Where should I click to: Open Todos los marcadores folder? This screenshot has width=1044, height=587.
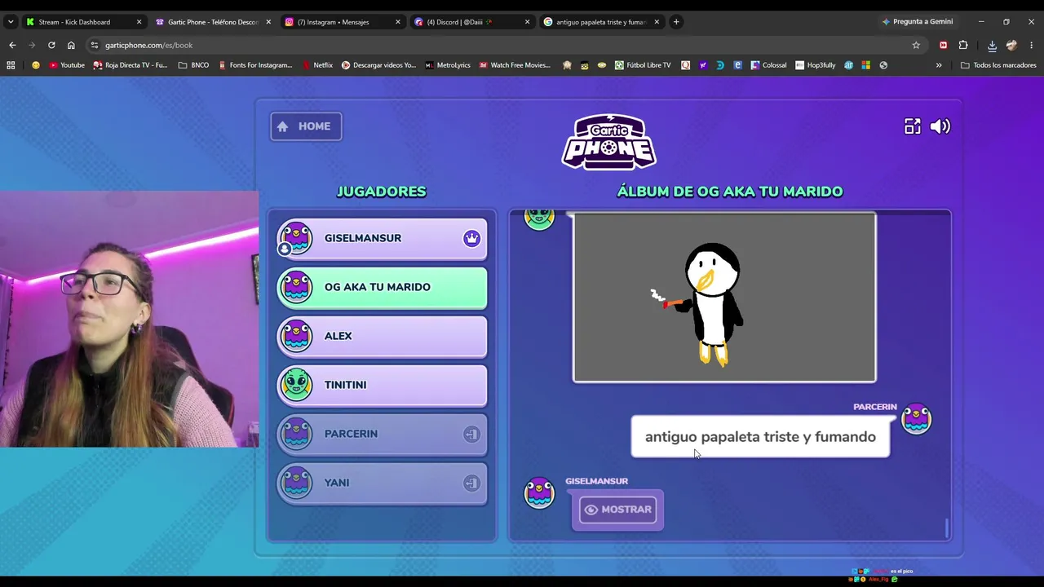pos(998,65)
